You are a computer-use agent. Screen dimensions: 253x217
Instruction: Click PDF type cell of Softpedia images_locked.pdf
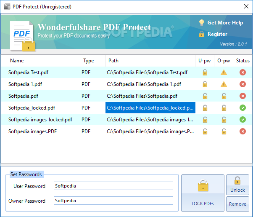point(86,120)
